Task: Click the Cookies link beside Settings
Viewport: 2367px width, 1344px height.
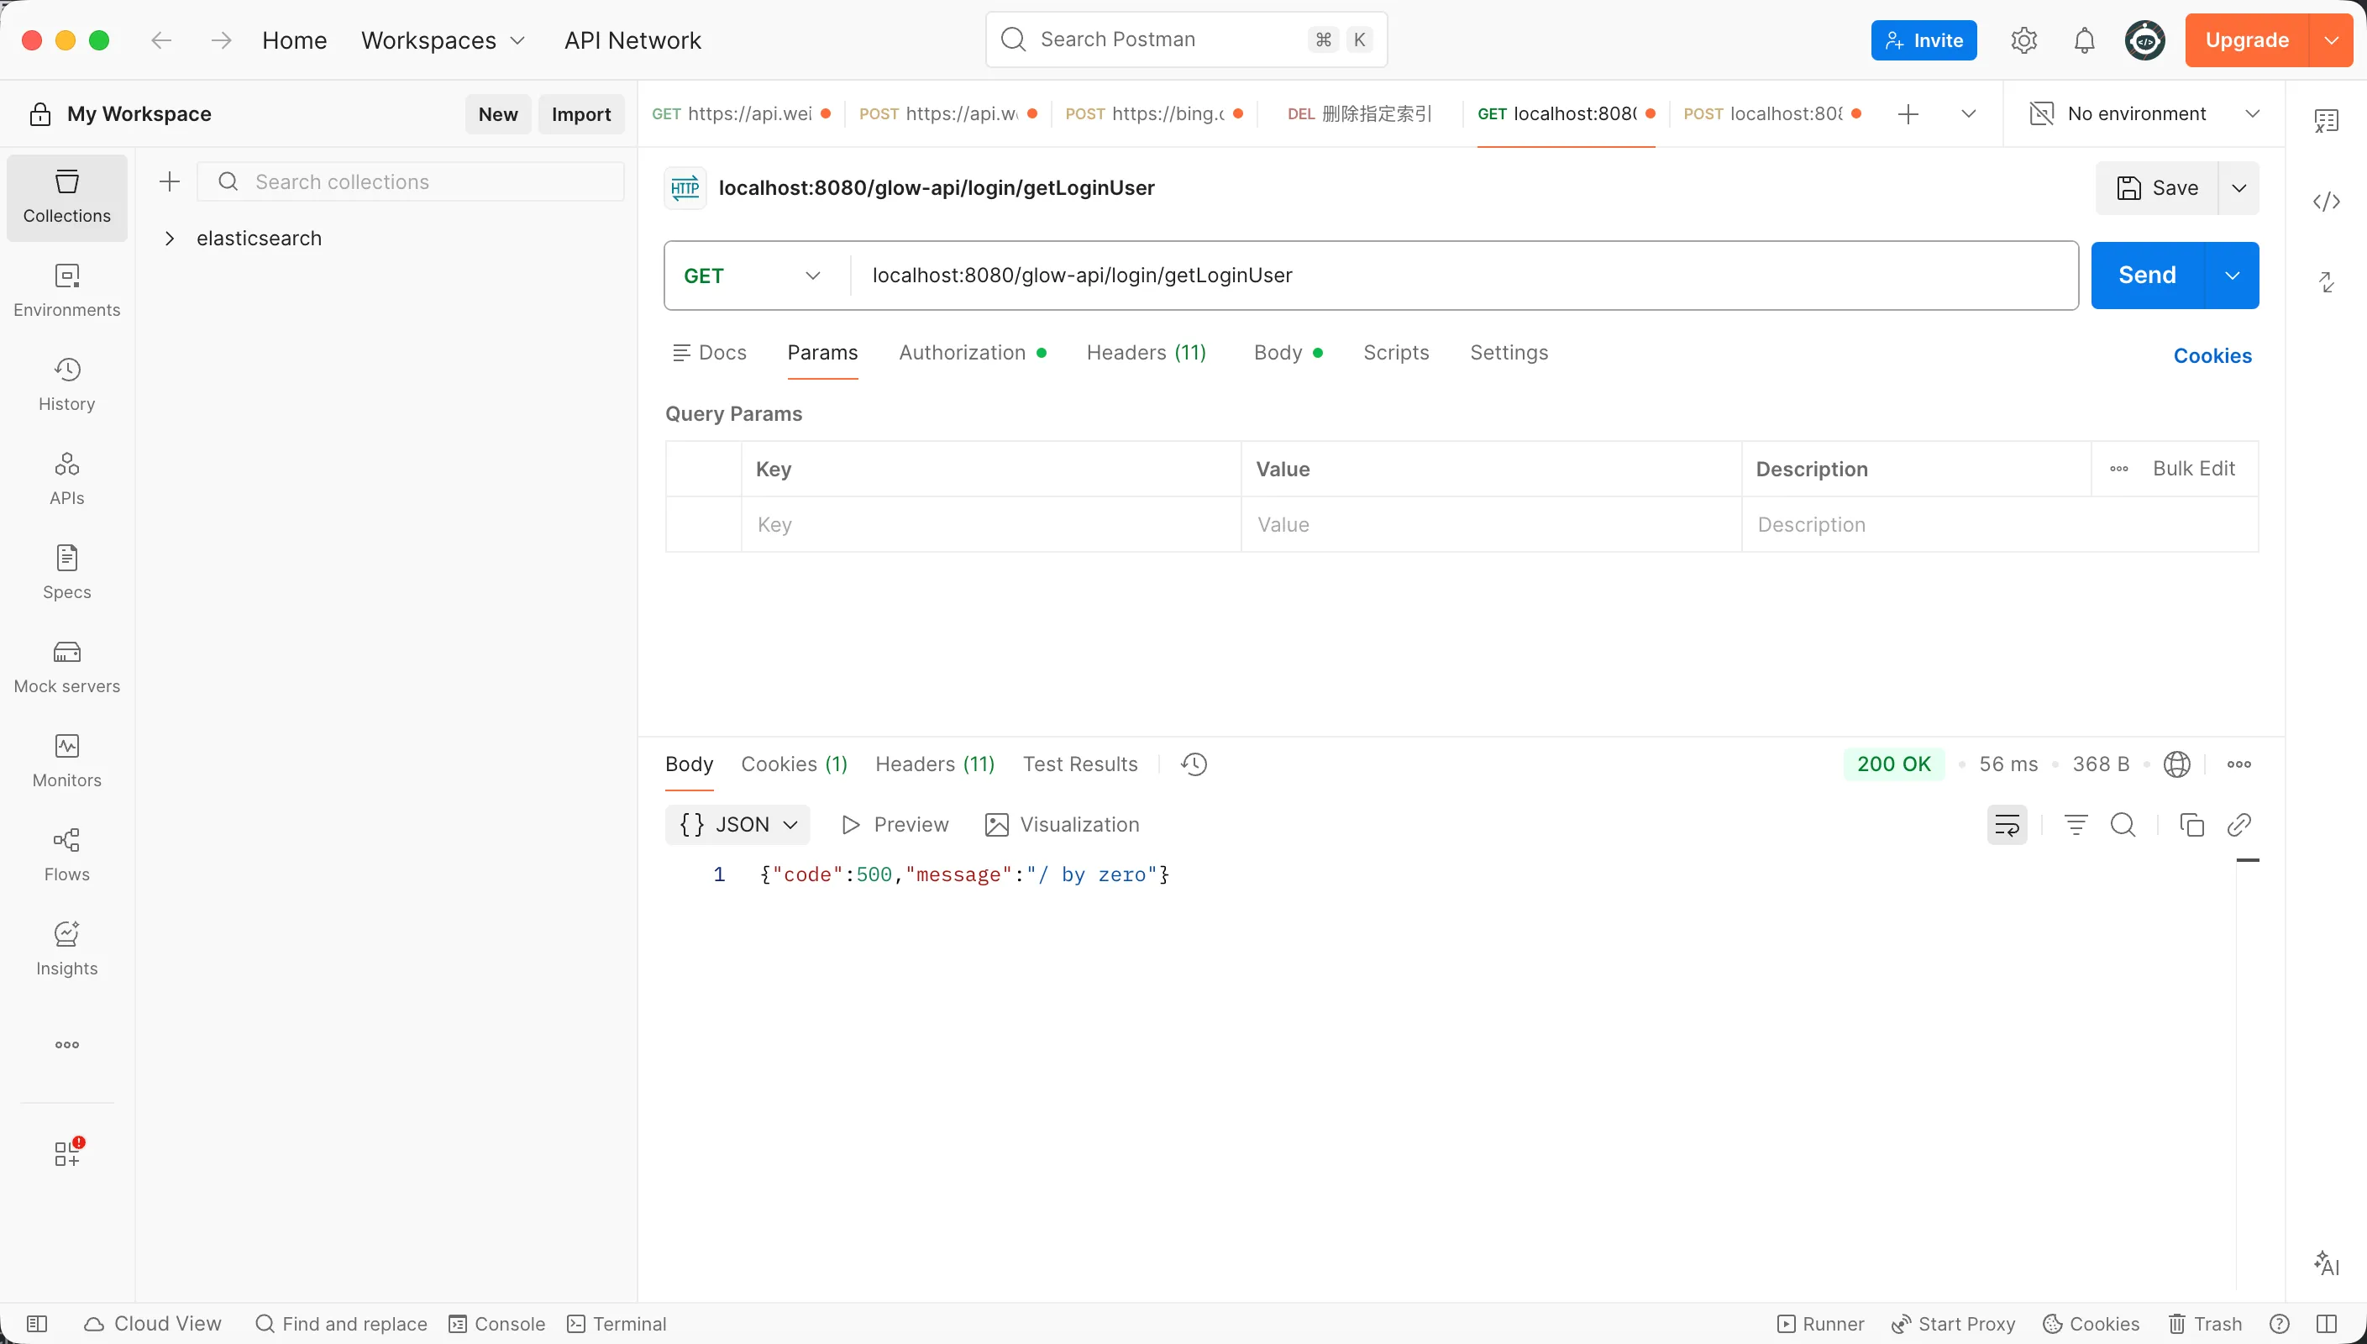Action: pyautogui.click(x=2212, y=355)
